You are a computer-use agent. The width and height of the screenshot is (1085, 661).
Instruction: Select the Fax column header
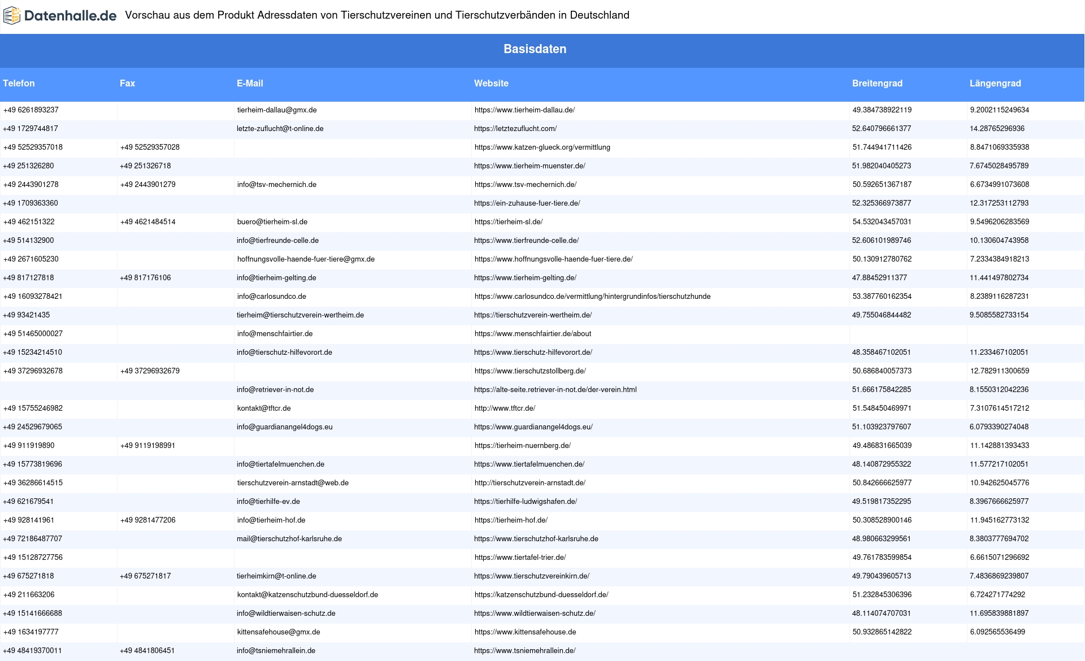(x=127, y=83)
